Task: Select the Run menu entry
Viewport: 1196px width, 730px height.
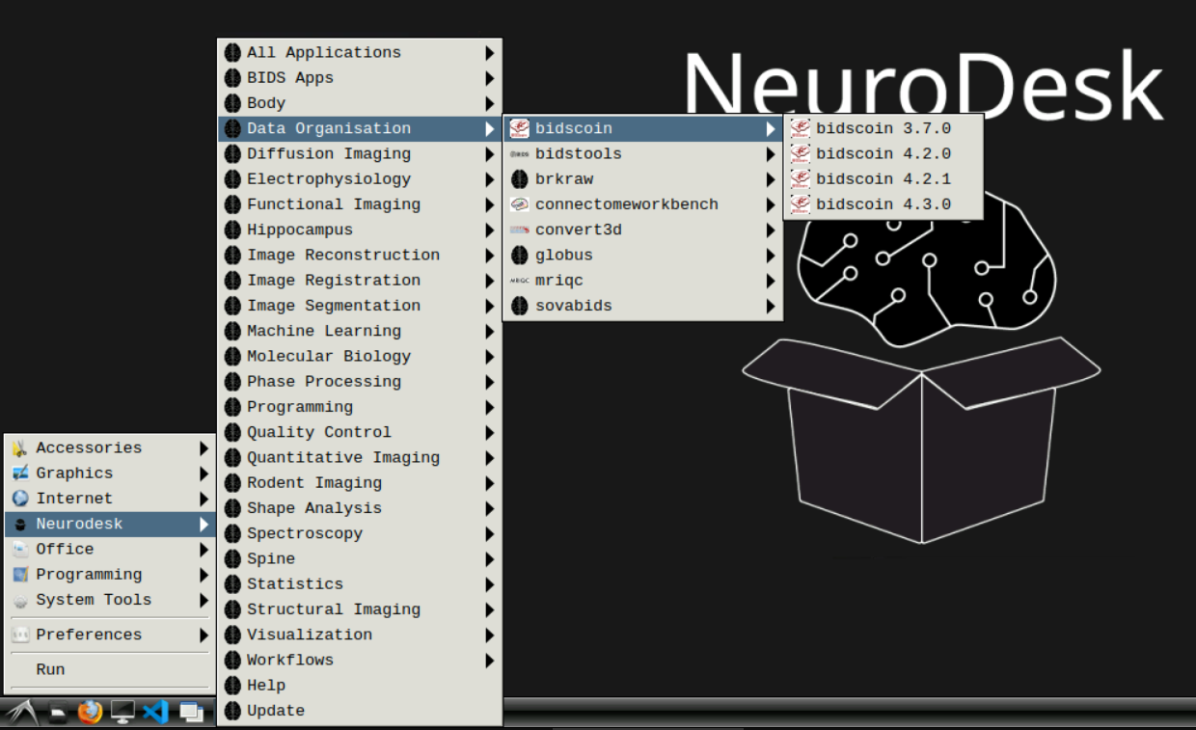Action: click(x=110, y=669)
